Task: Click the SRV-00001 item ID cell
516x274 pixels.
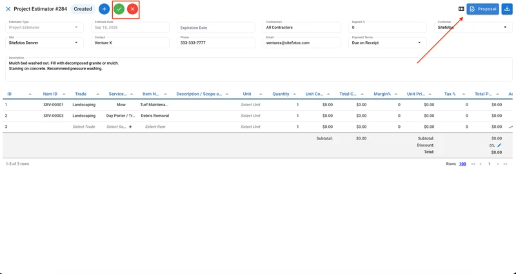Action: pos(54,105)
